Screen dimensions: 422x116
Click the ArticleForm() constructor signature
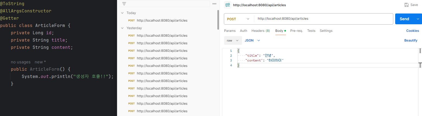(41, 69)
